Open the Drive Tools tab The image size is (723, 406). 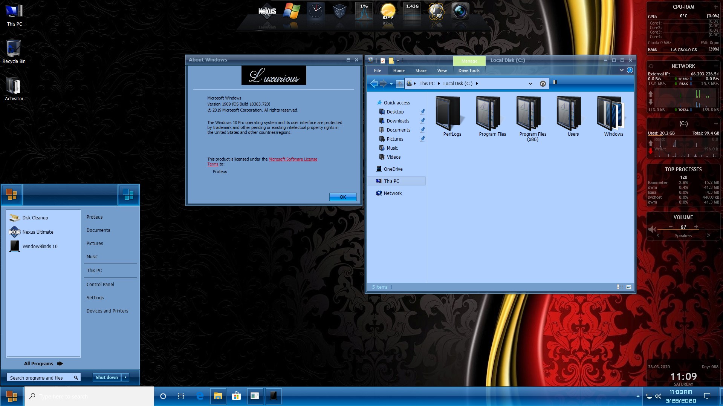pos(469,70)
